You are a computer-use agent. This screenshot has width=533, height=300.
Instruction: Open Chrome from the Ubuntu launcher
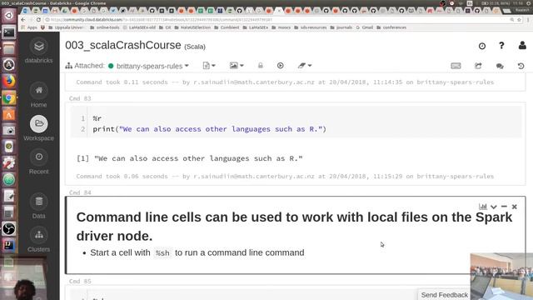click(9, 98)
